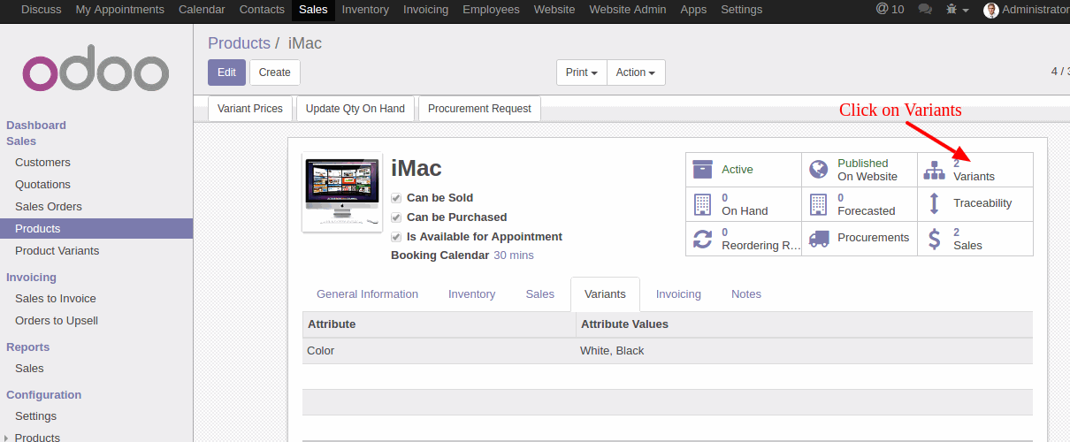This screenshot has width=1070, height=442.
Task: Open Orders to Upsell in sidebar
Action: [57, 321]
